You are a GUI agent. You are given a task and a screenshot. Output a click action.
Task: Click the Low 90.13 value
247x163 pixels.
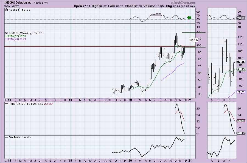[x=116, y=6]
